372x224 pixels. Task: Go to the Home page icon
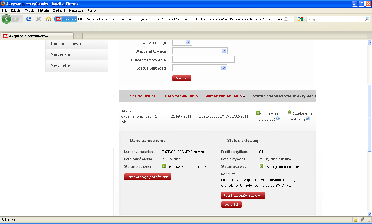click(x=49, y=19)
